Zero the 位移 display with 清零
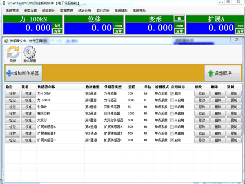Image resolution: width=245 pixels, height=184 pixels. [118, 31]
